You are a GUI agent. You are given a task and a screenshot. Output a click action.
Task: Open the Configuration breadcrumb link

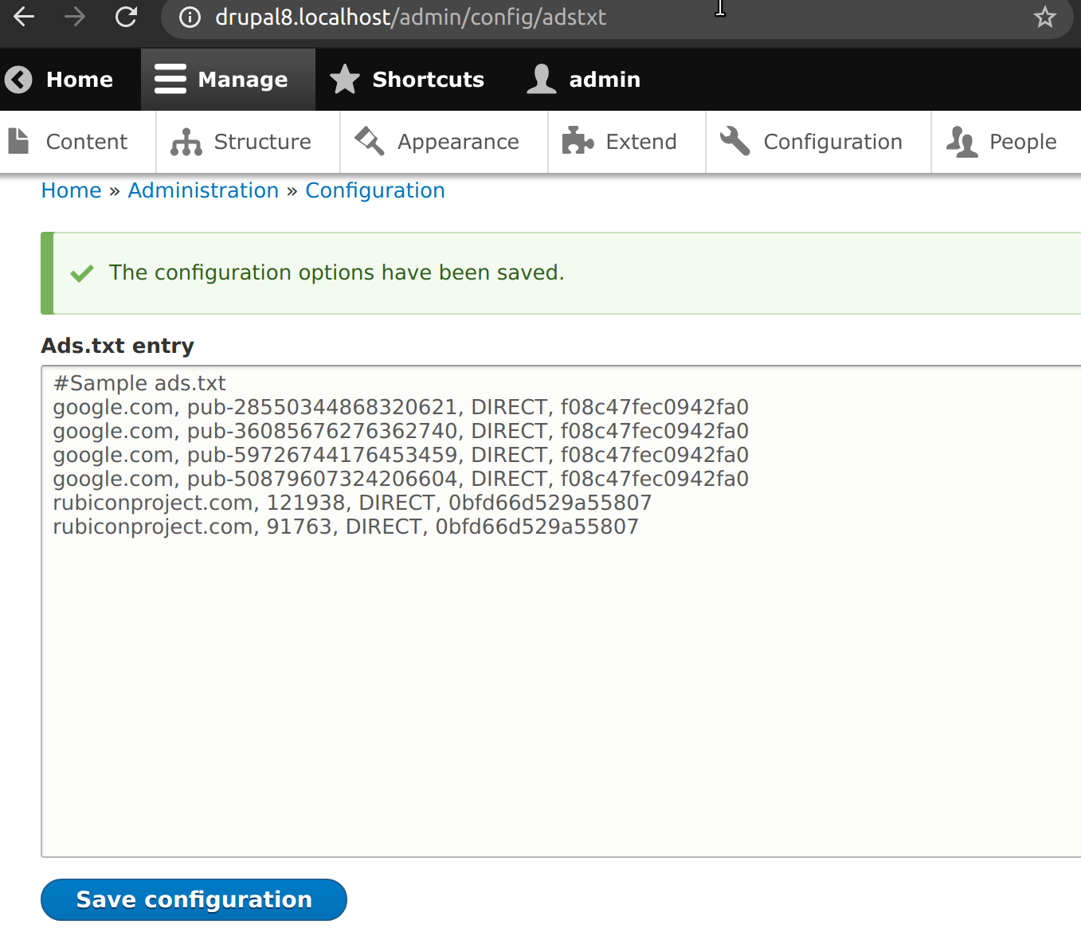375,190
